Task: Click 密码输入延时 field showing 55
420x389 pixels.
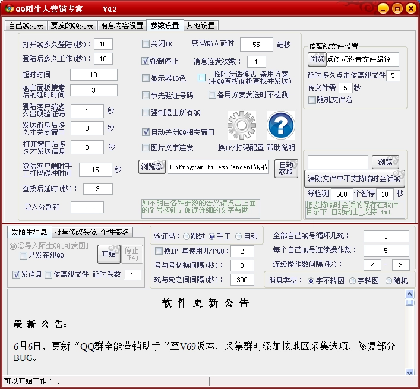Action: 257,45
